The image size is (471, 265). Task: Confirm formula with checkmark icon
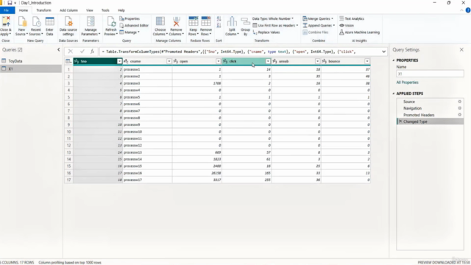pos(82,52)
